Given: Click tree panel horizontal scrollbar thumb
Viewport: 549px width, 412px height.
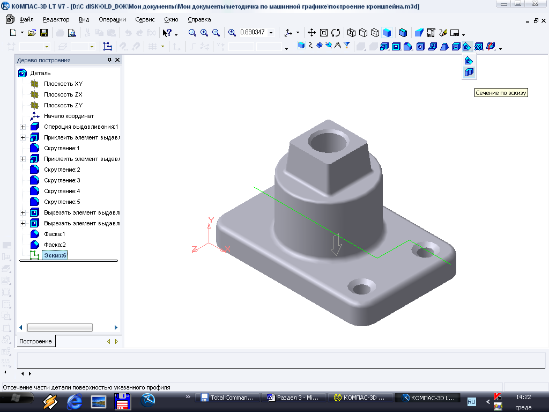Looking at the screenshot, I should pos(60,328).
